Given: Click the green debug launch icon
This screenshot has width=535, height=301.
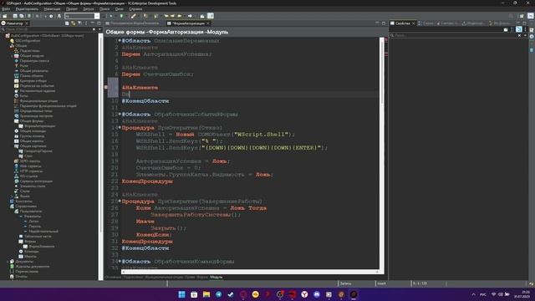Looking at the screenshot, I should click(121, 16).
